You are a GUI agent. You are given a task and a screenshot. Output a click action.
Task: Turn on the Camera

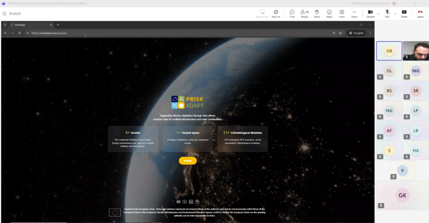[x=370, y=13]
